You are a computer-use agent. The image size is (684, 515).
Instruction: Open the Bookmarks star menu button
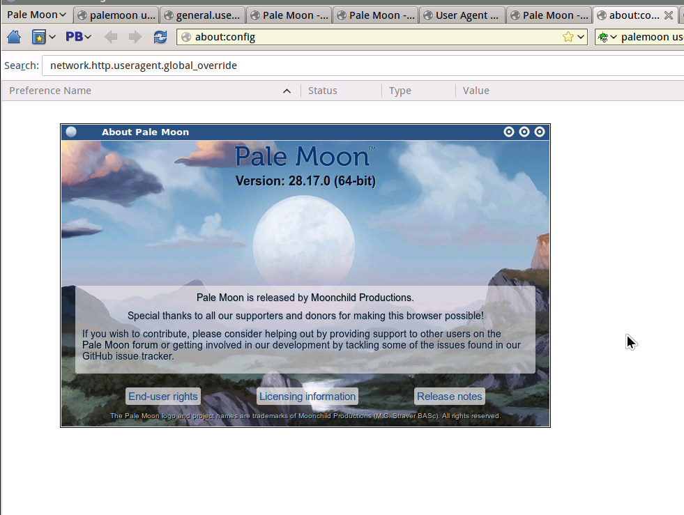click(39, 37)
